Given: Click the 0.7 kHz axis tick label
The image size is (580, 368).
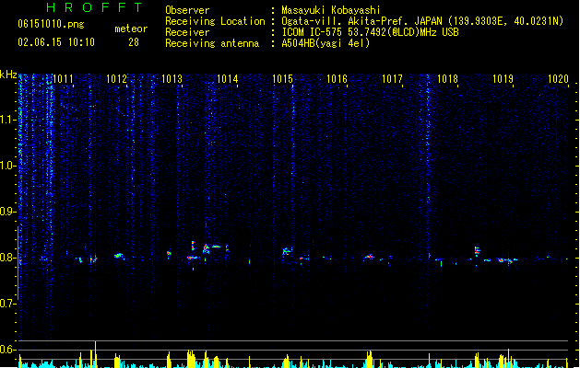Looking at the screenshot, I should [7, 304].
